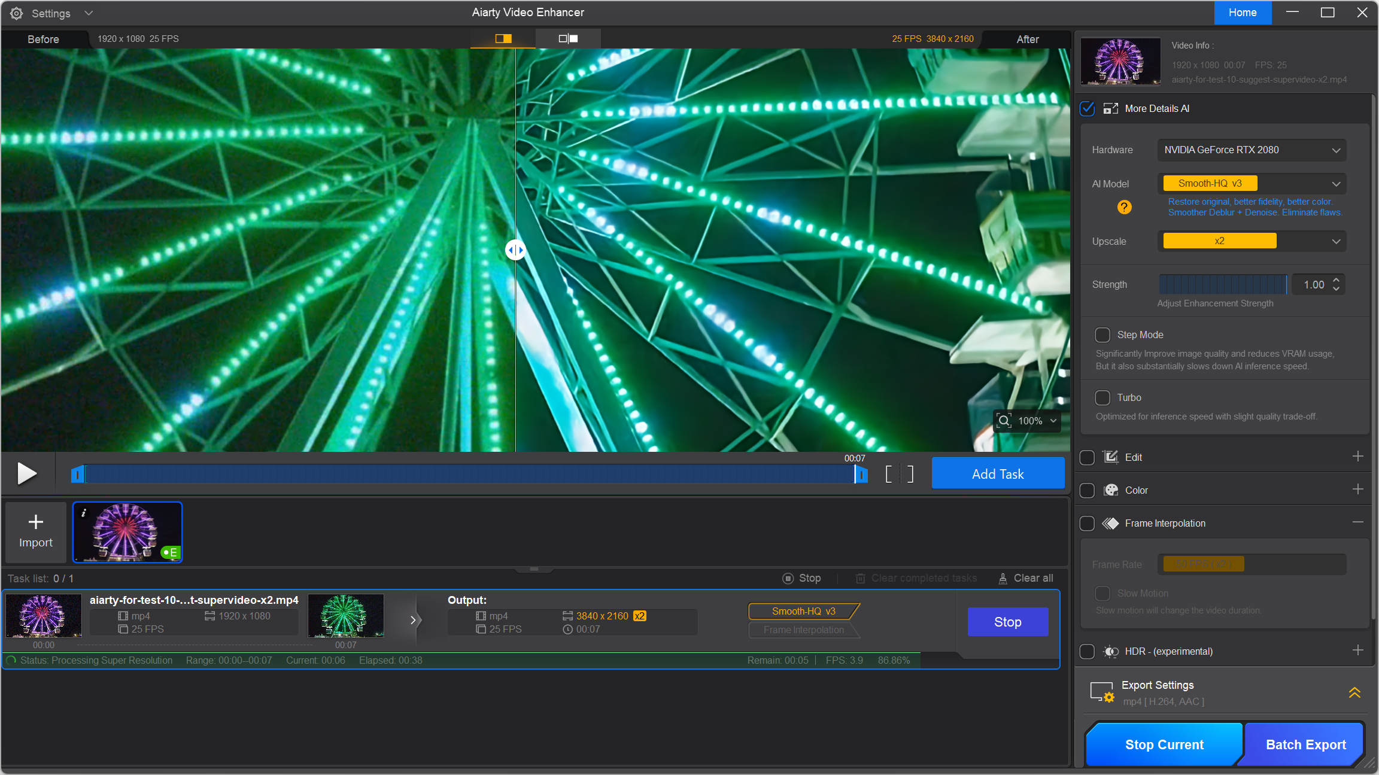Open the Hardware dropdown showing RTX 2080

[x=1251, y=150]
